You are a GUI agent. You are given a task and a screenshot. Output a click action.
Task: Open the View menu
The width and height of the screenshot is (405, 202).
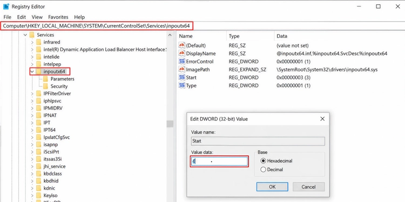coord(37,17)
